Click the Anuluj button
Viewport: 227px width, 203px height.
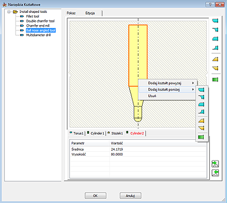pos(130,196)
